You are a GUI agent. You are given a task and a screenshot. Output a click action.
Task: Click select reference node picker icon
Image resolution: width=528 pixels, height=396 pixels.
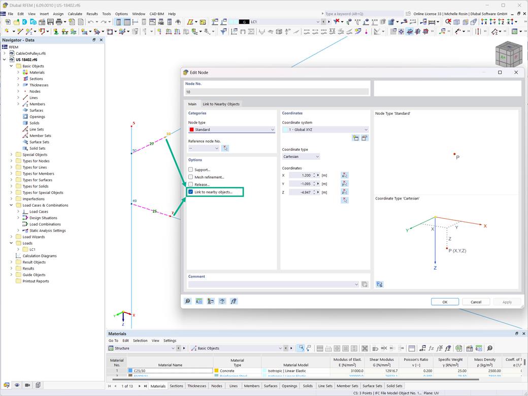(x=225, y=148)
